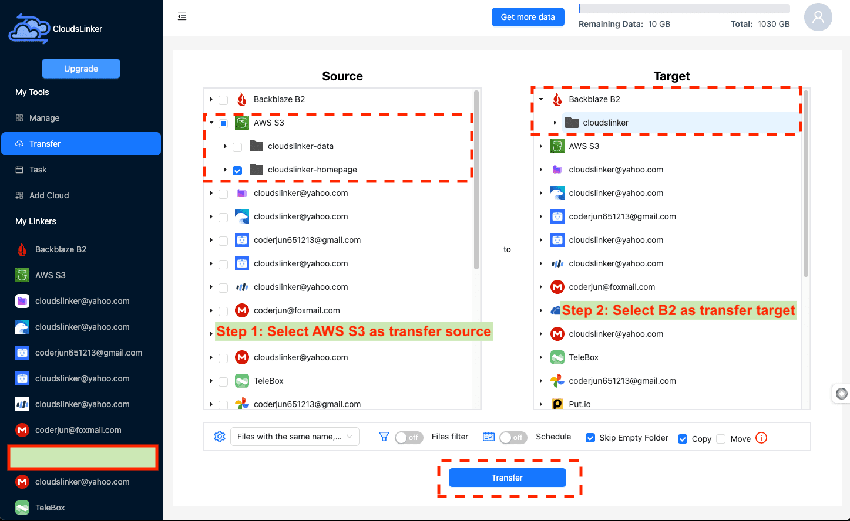Click 'Remaining Data: 10 GB' text

click(x=624, y=24)
